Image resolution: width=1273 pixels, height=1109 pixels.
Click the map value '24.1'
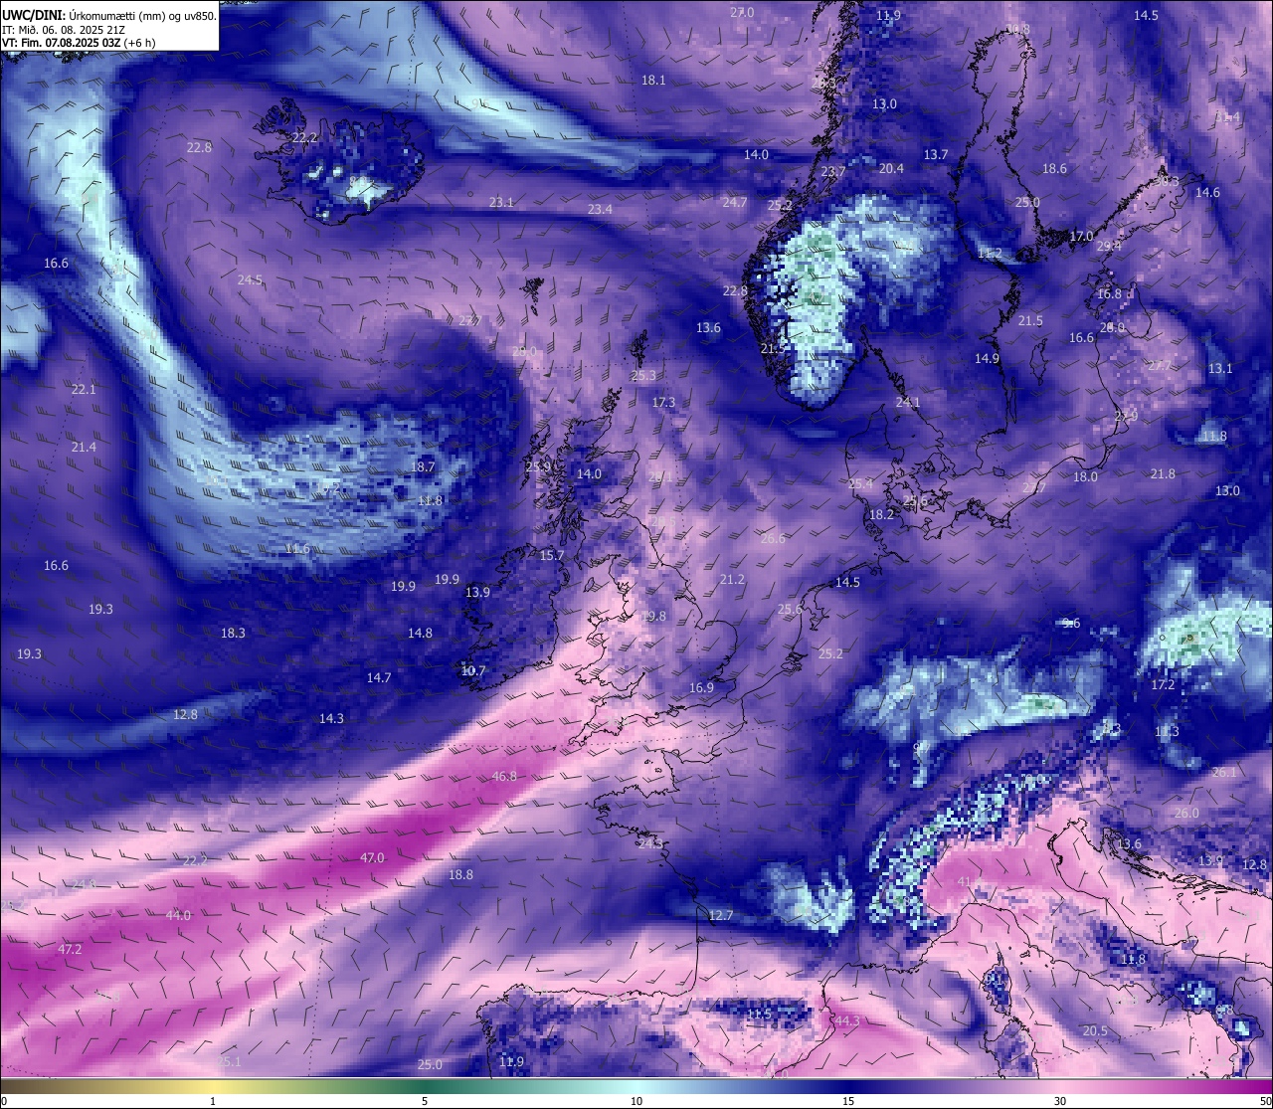[908, 403]
